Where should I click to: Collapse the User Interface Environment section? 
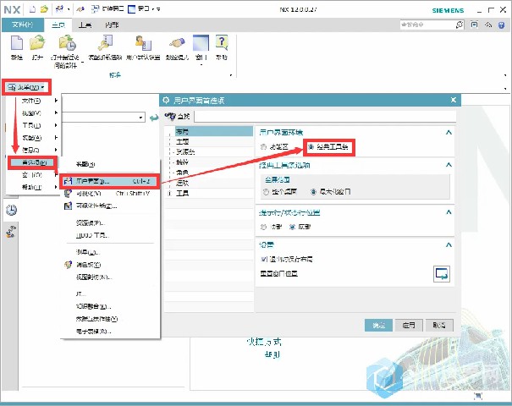448,131
